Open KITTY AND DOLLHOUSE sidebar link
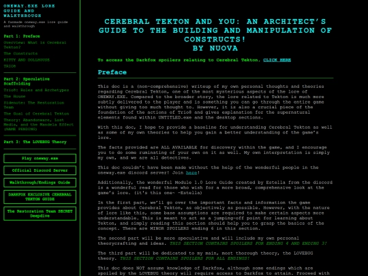Screen dimensions: 368x276 click(27, 60)
